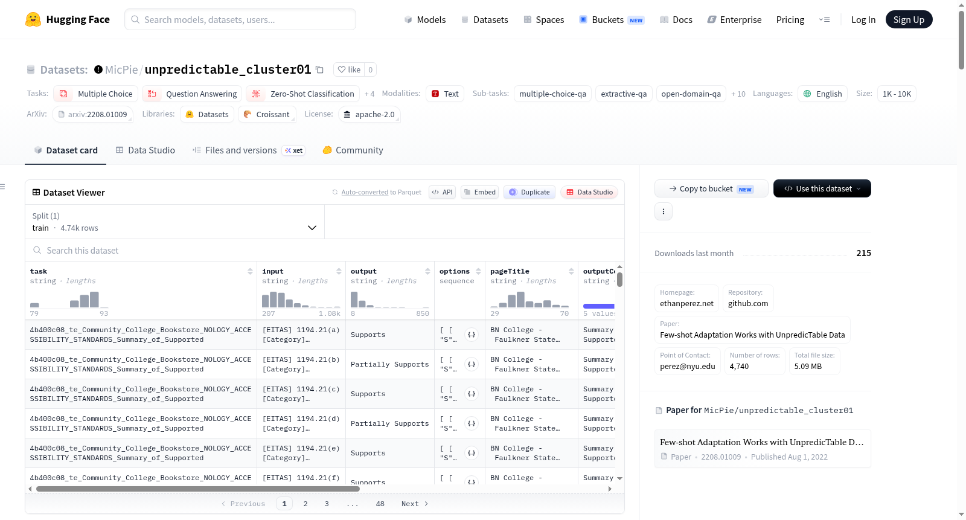Sort the pageTitle column
The width and height of the screenshot is (966, 520).
coord(571,272)
